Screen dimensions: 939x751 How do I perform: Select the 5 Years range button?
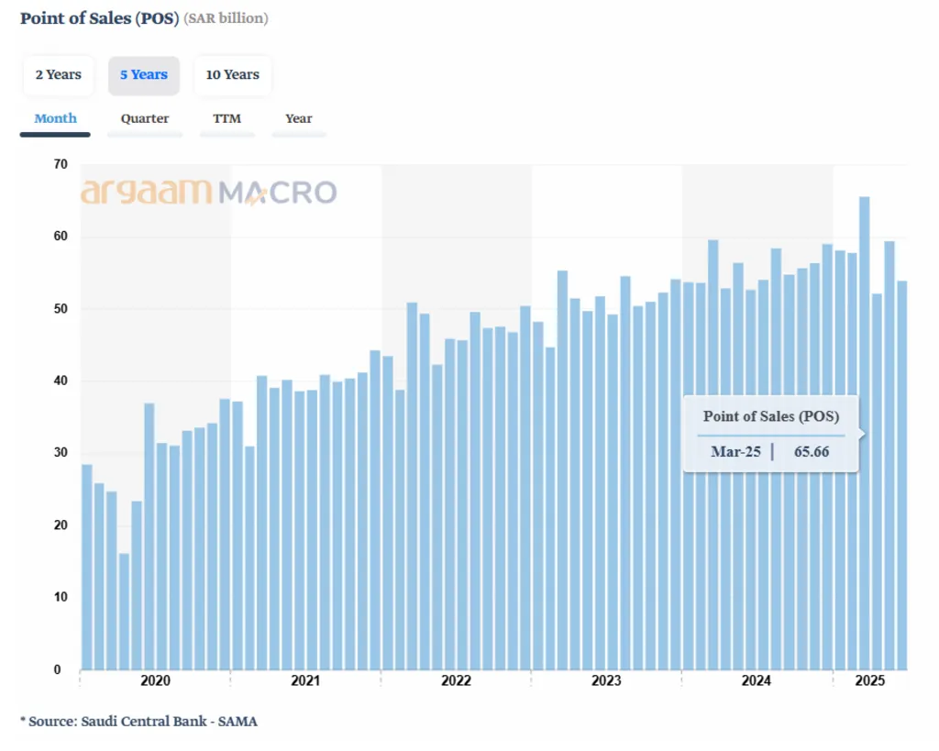point(144,75)
